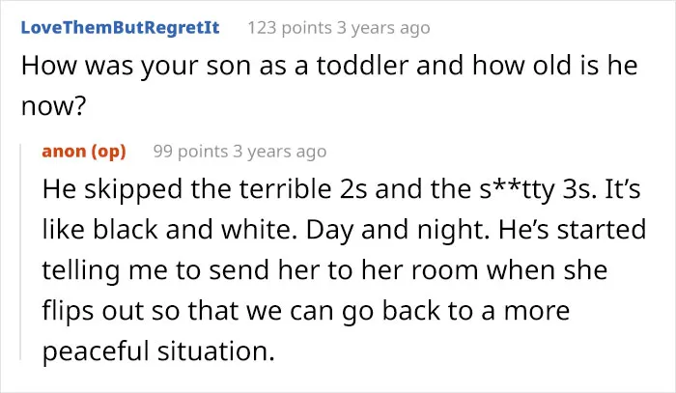Viewport: 676px width, 393px height.
Task: Click the phrase 'peaceful situation.' in the reply
Action: 158,351
